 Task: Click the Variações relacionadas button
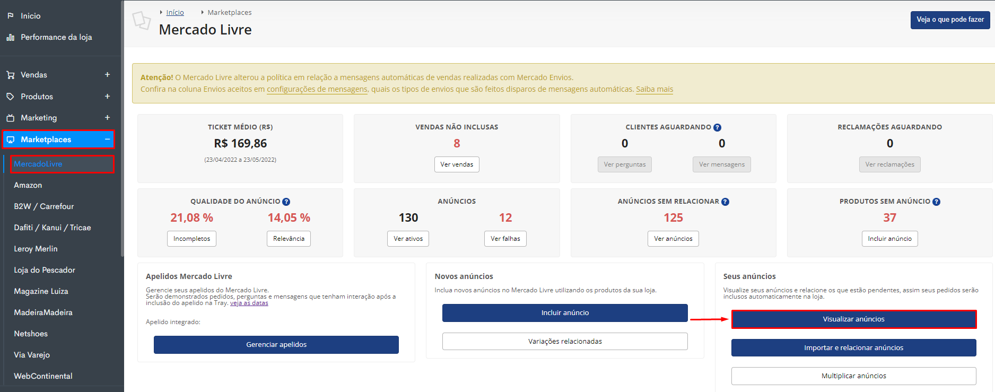565,342
